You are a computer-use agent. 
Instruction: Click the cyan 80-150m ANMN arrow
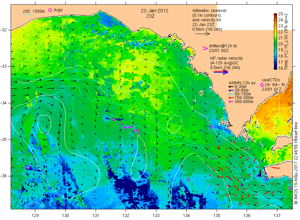click(x=231, y=94)
